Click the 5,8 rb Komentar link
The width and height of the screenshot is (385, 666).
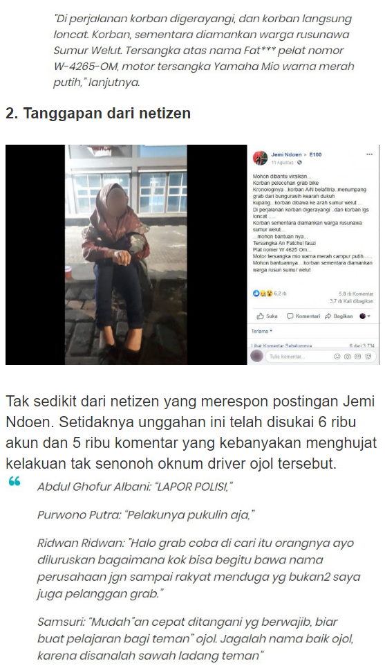pos(356,294)
